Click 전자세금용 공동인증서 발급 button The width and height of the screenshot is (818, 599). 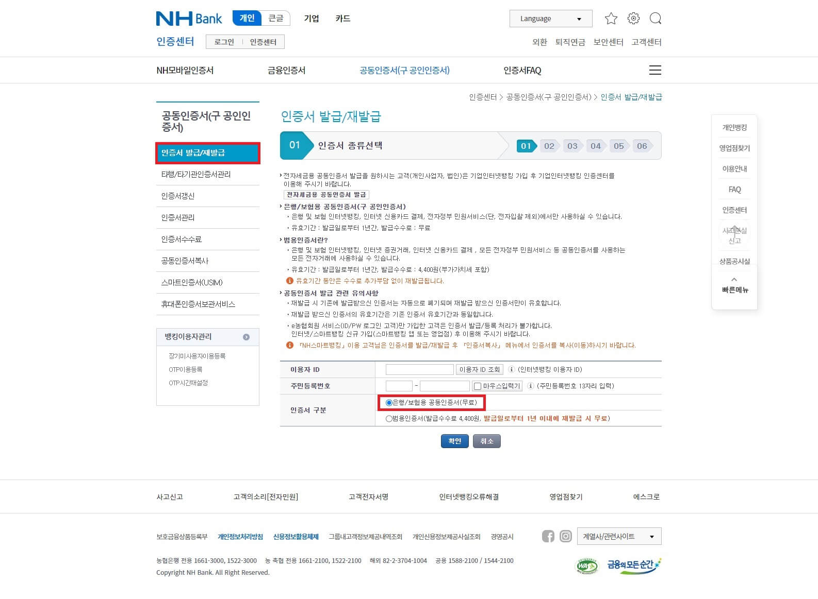tap(326, 195)
